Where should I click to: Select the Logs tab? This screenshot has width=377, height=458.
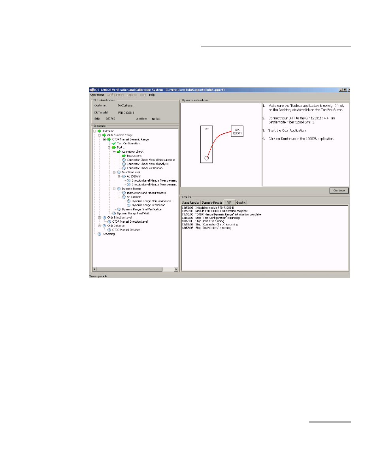point(229,202)
